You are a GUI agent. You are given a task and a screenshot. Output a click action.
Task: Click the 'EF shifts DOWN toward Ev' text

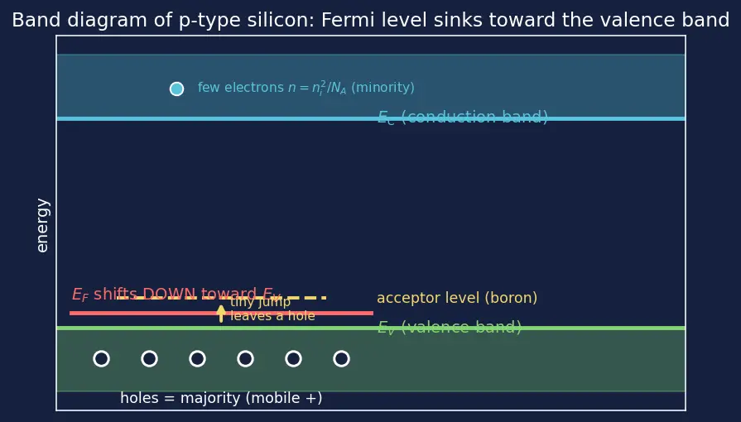(x=176, y=295)
